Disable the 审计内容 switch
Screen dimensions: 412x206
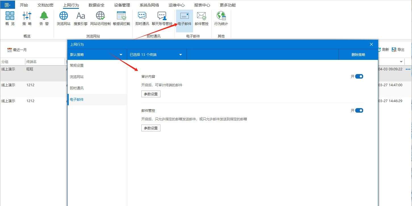[359, 76]
